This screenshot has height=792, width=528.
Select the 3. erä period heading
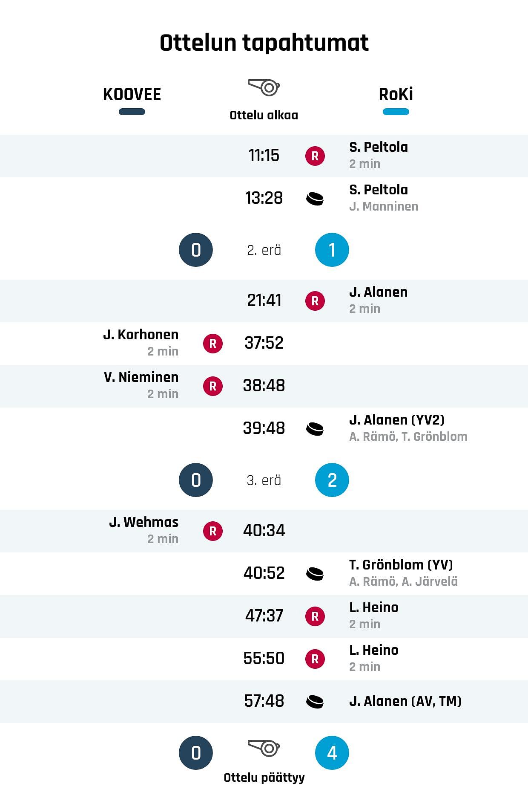pos(264,480)
